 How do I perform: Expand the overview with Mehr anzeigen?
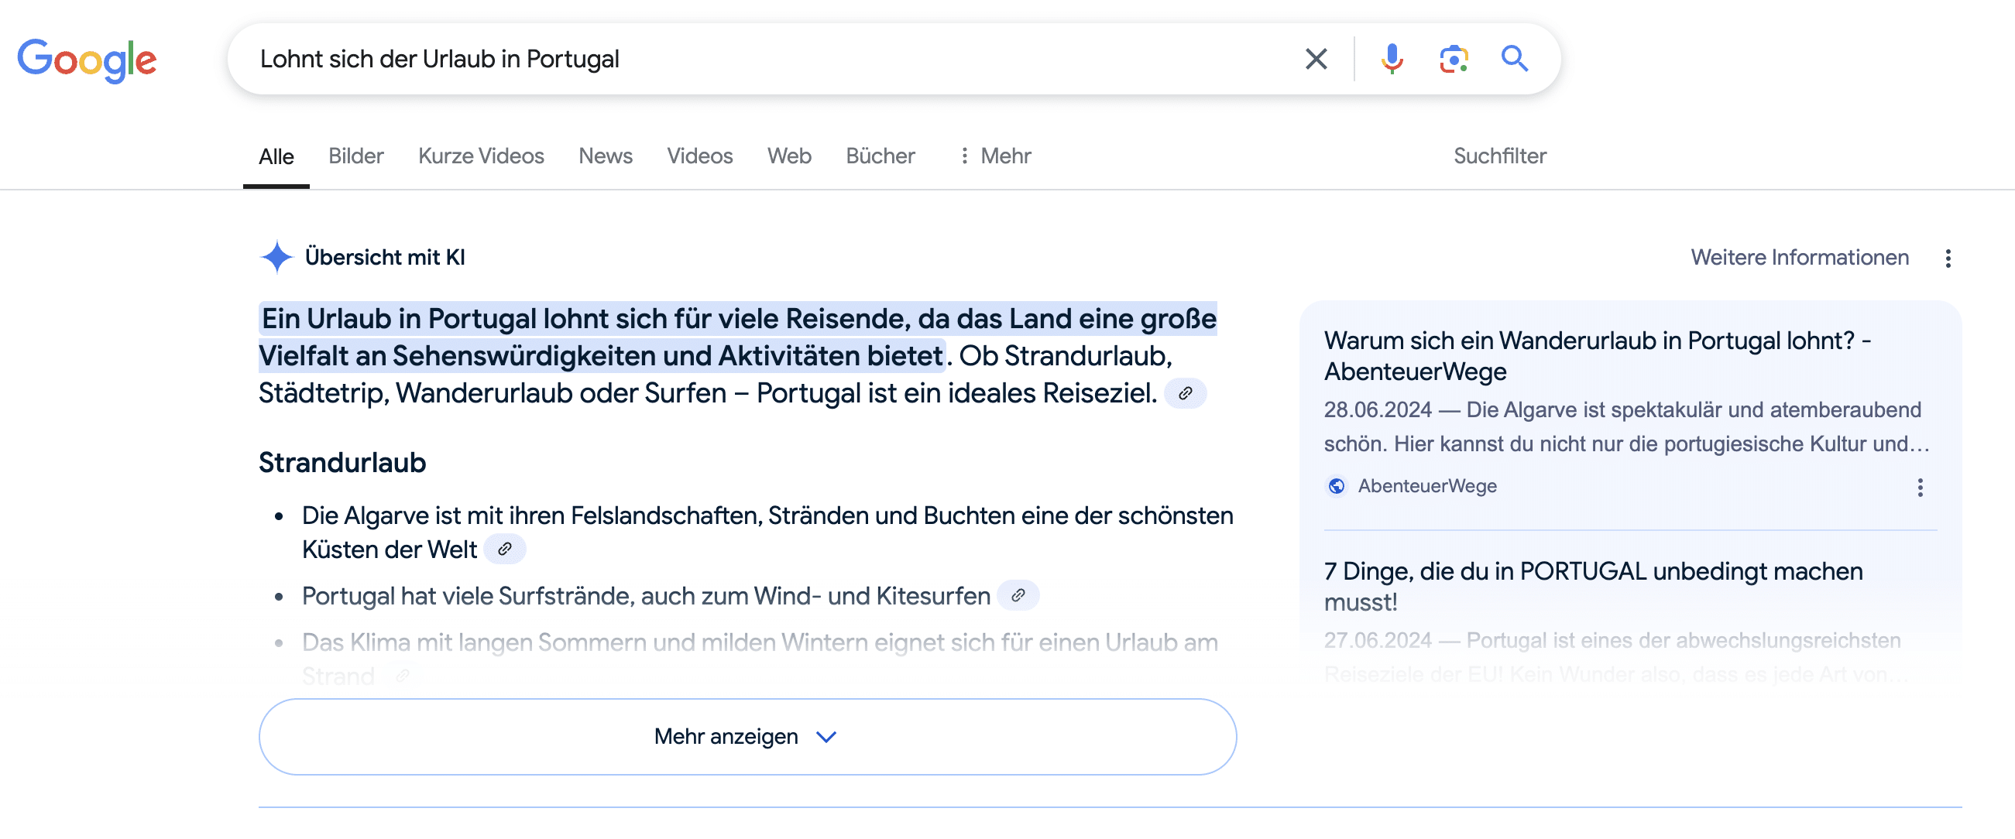[747, 737]
